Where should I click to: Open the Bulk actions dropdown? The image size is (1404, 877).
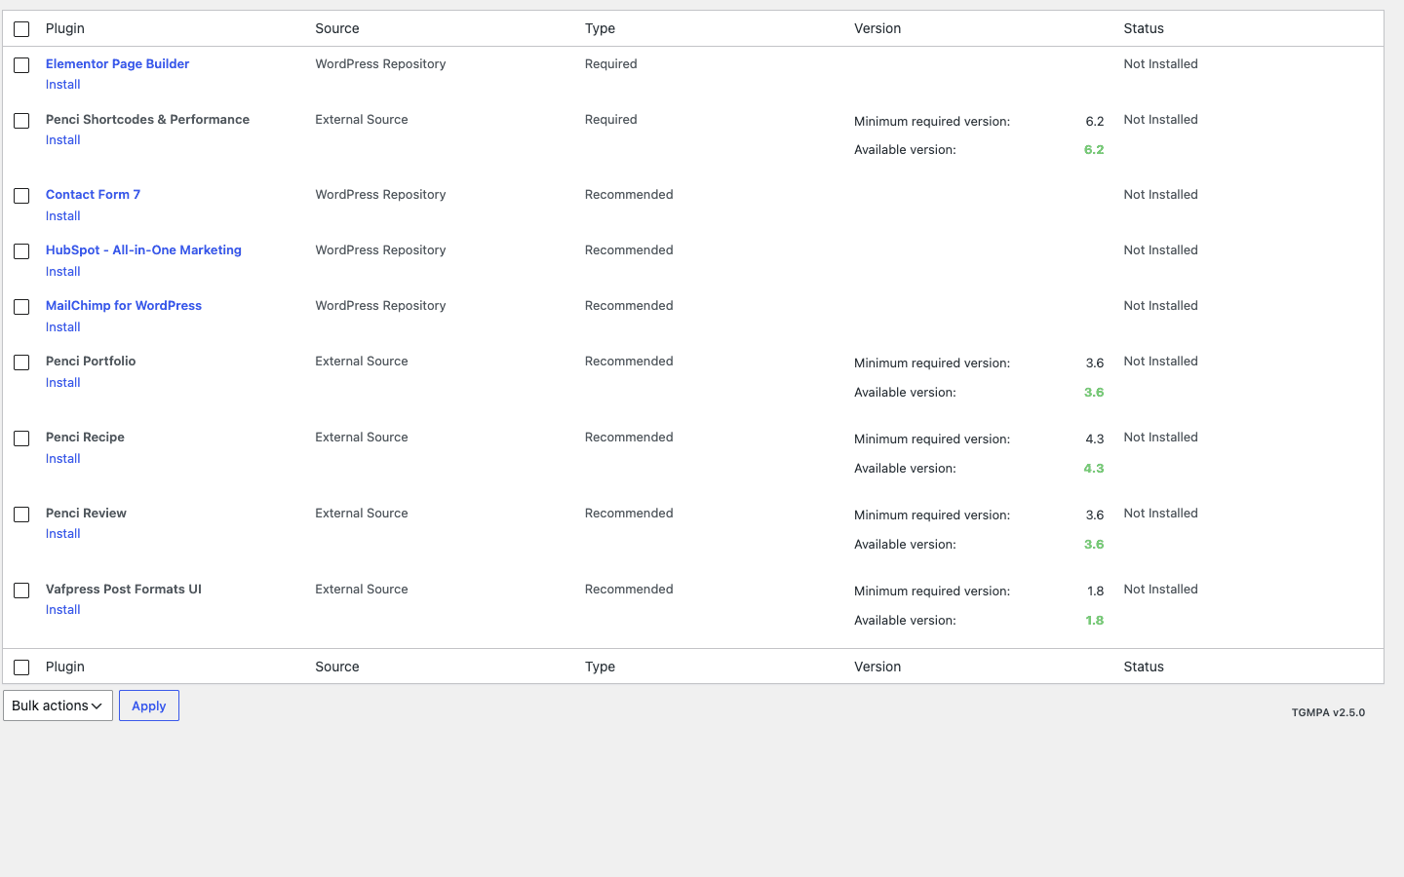[58, 705]
